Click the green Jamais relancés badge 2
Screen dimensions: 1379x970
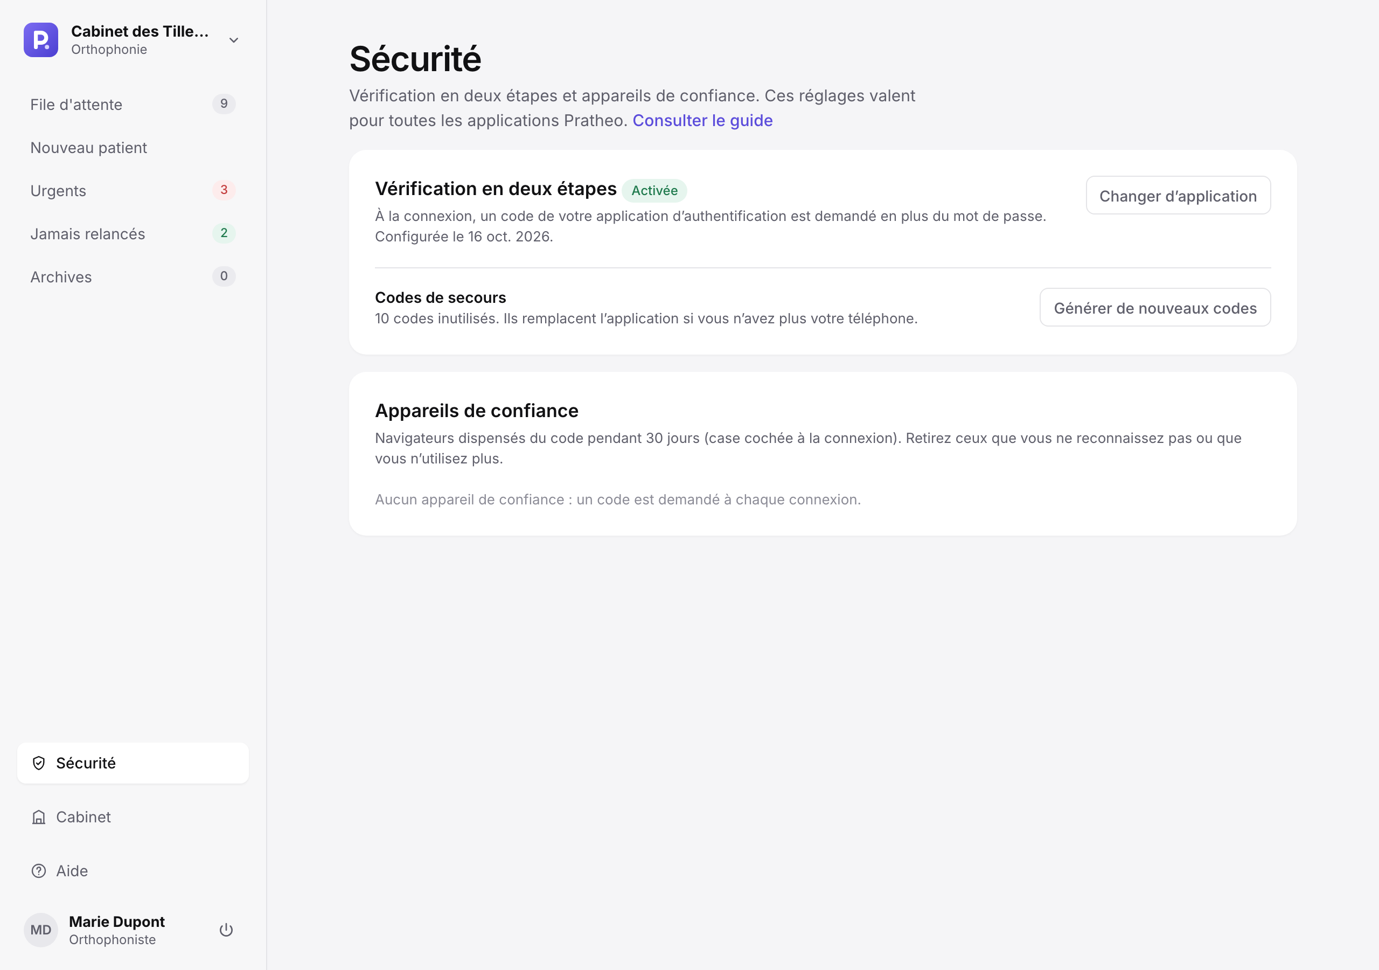(x=224, y=233)
